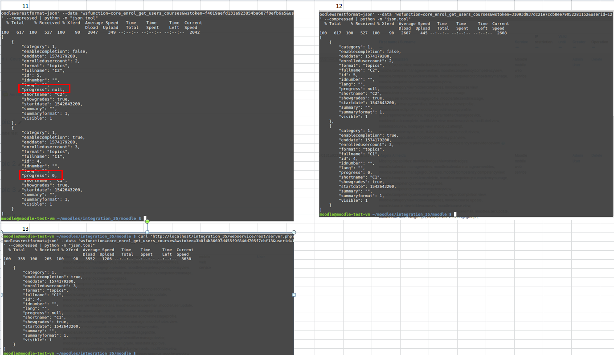
Task: Click the Dload value 2047 in screenshot 11
Action: (x=93, y=32)
